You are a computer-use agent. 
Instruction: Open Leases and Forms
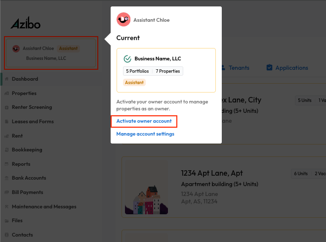point(33,121)
